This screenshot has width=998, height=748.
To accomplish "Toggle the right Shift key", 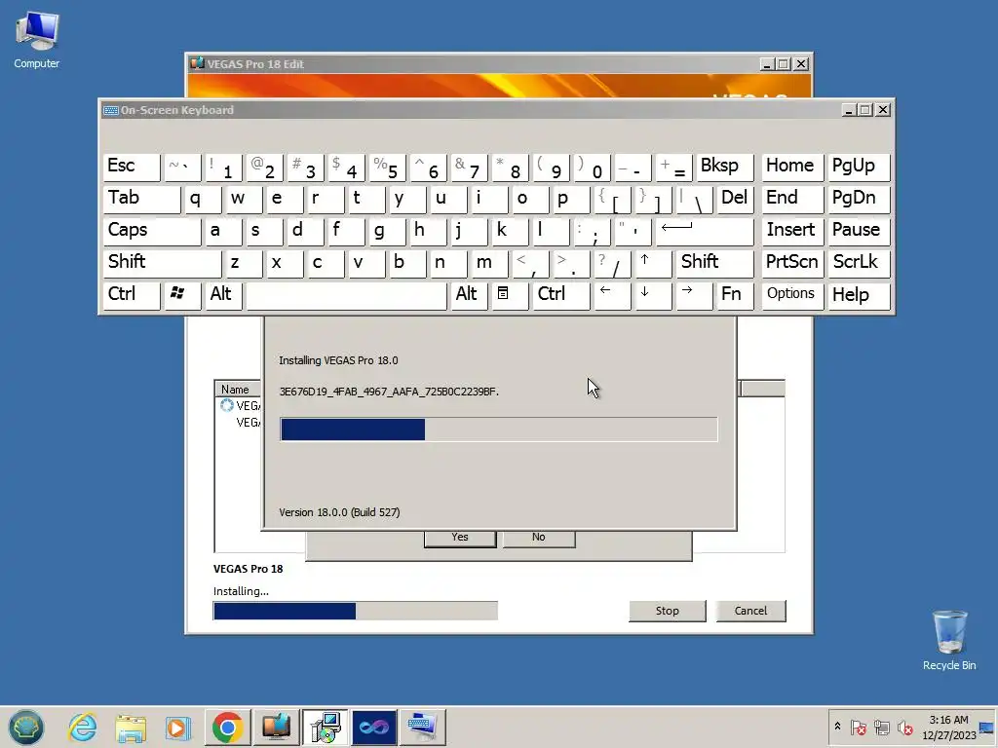I will pos(714,263).
